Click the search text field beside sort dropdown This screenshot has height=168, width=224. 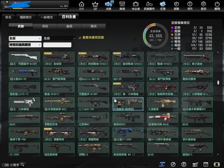tap(57, 45)
